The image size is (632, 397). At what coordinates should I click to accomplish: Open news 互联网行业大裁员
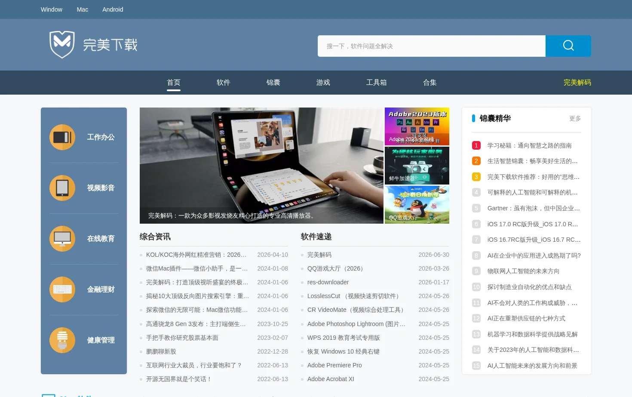[x=194, y=366]
